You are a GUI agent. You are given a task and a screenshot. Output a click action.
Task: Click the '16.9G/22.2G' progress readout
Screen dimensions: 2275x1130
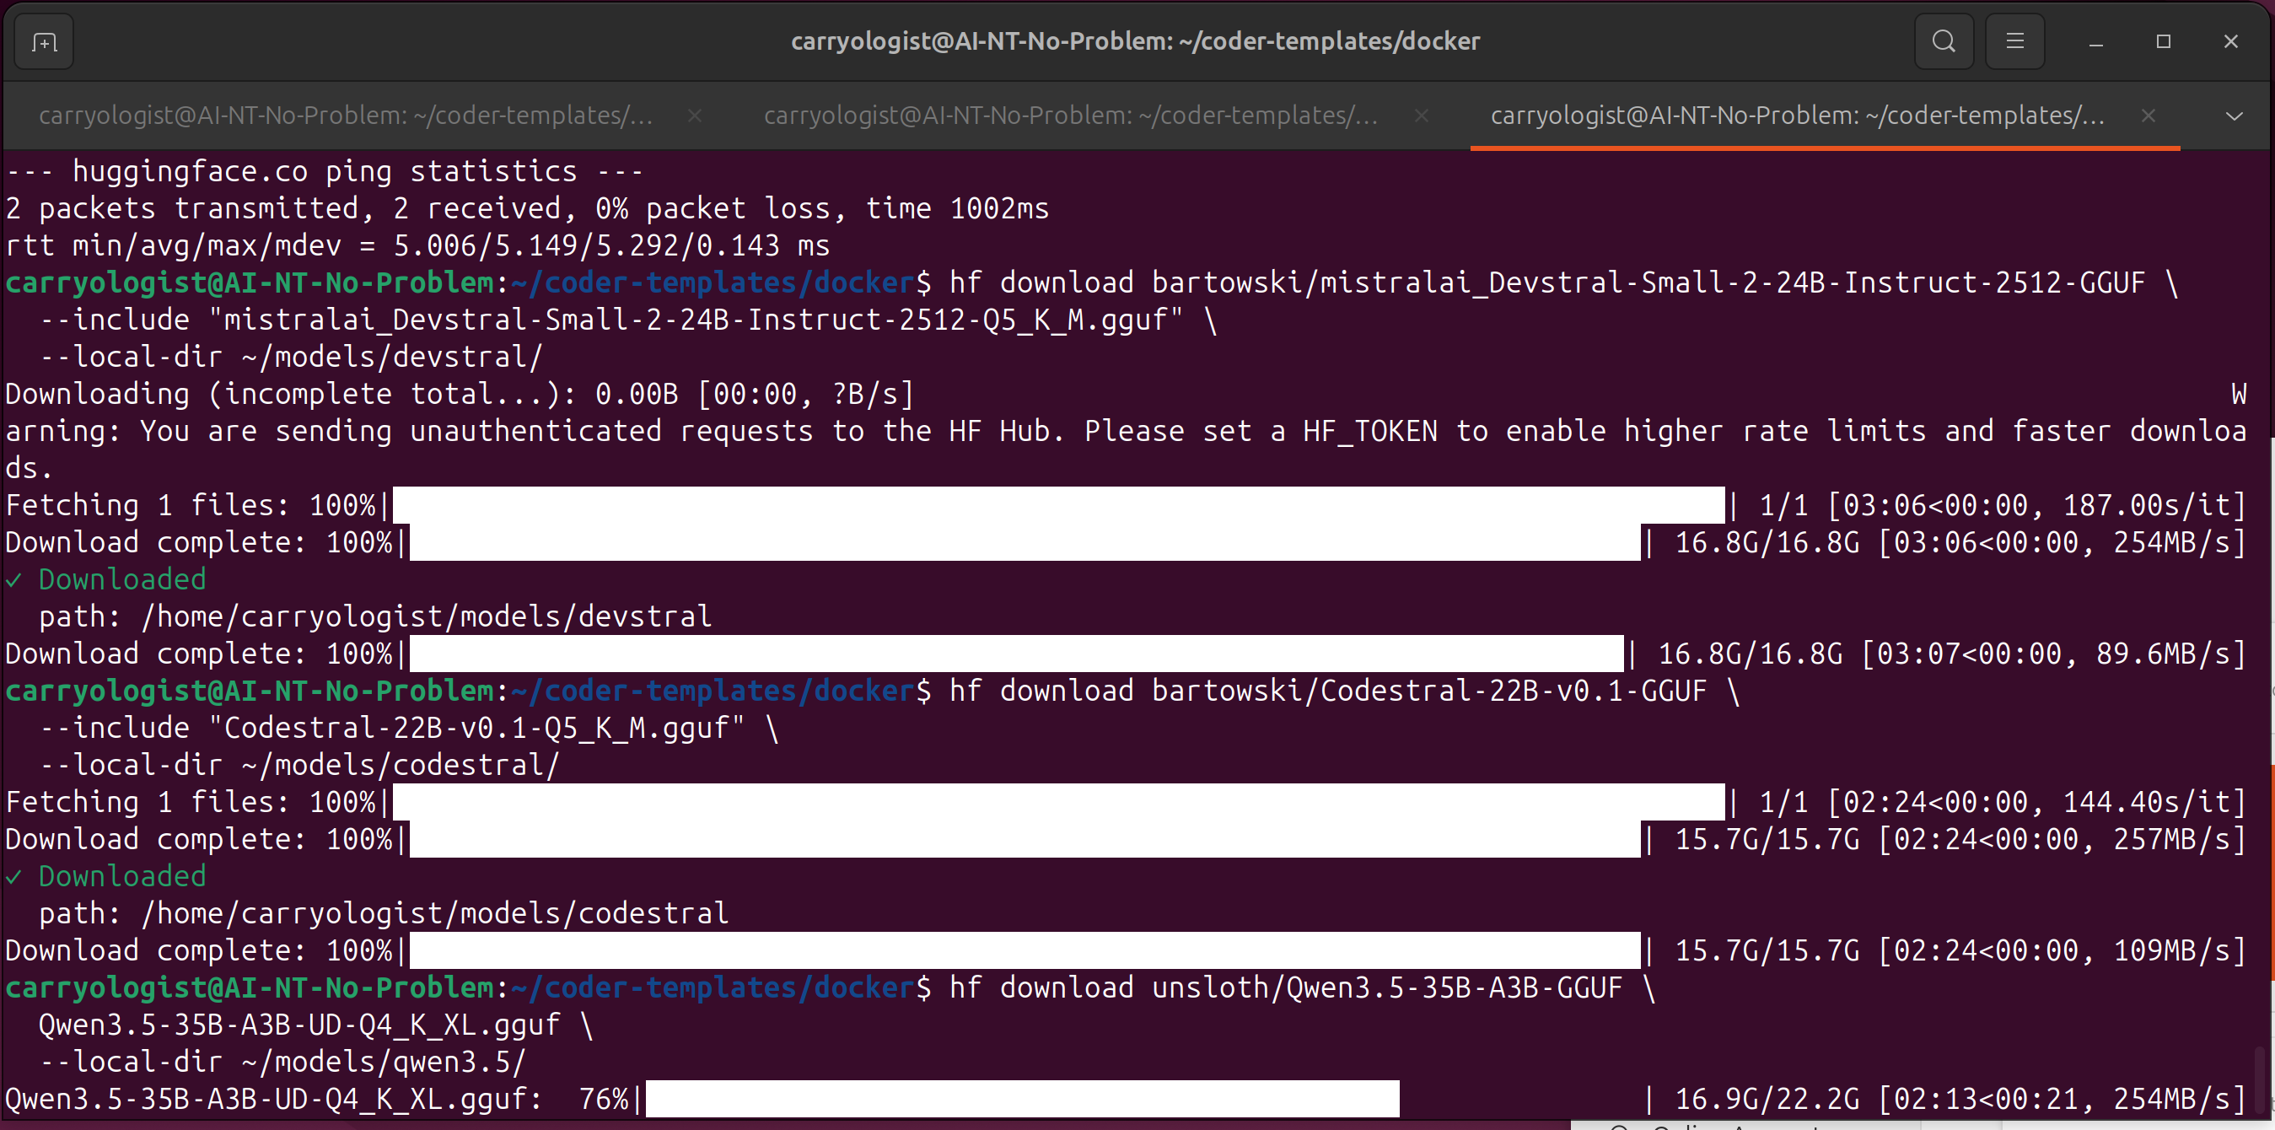[x=1767, y=1098]
